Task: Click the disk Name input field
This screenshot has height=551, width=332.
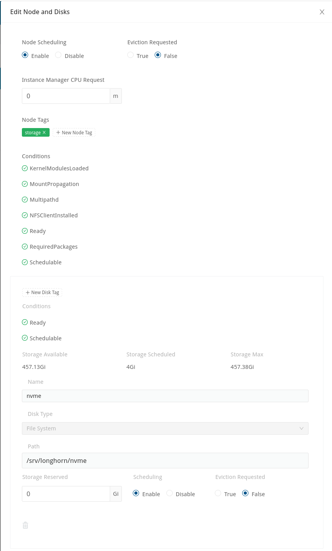Action: click(165, 396)
